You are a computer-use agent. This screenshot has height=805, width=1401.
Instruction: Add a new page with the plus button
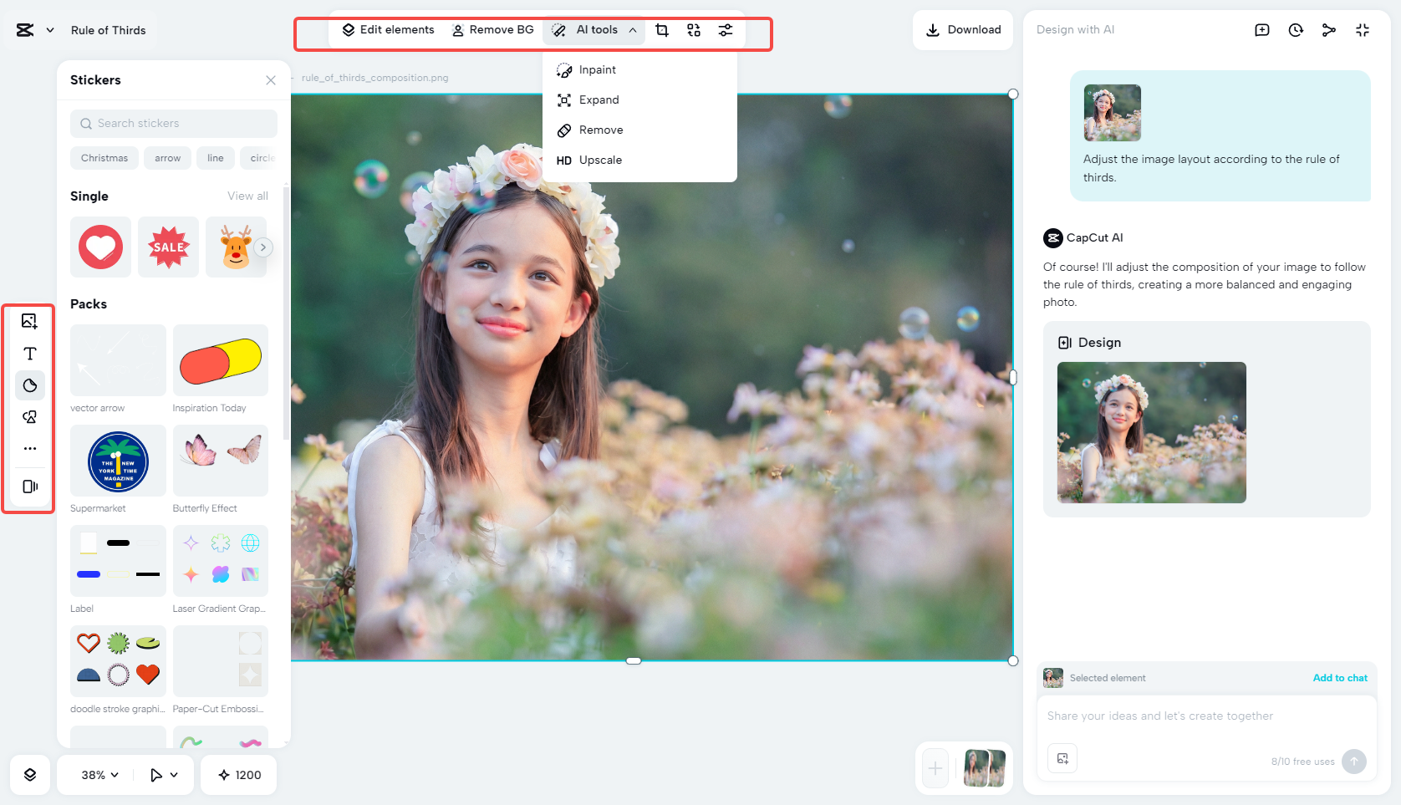pos(935,768)
